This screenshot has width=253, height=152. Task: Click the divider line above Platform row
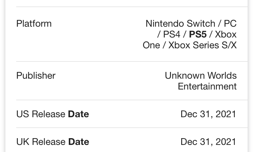(132, 7)
